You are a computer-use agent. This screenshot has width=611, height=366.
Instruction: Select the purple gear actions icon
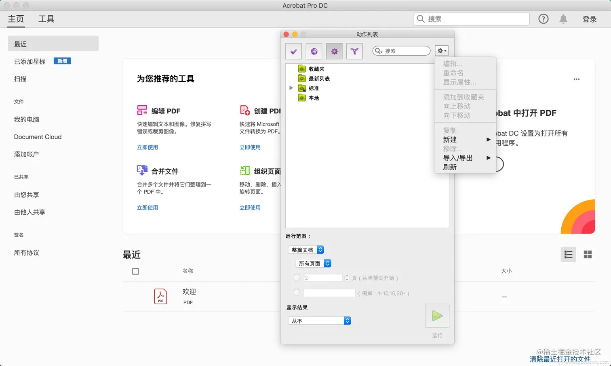(334, 51)
